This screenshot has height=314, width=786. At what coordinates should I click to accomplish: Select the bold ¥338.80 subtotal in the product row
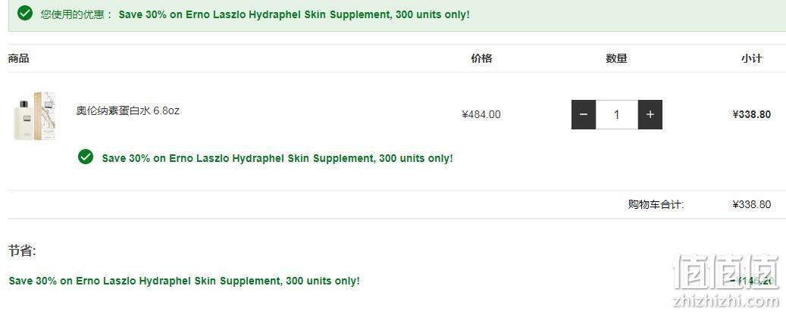[x=751, y=114]
